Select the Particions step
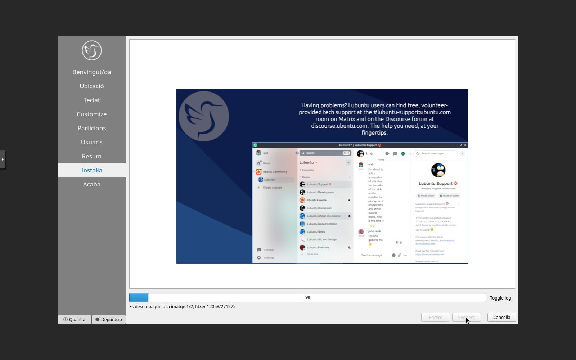576x360 pixels. click(92, 128)
